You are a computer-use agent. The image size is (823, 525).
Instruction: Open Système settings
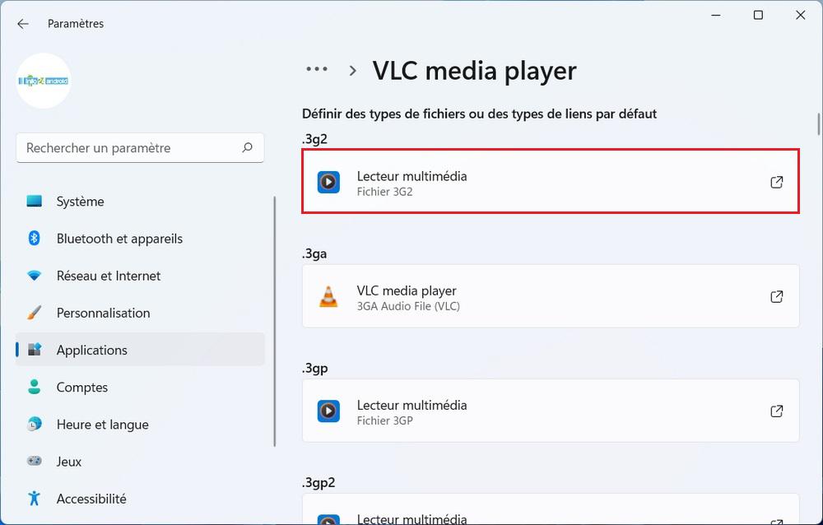140,202
